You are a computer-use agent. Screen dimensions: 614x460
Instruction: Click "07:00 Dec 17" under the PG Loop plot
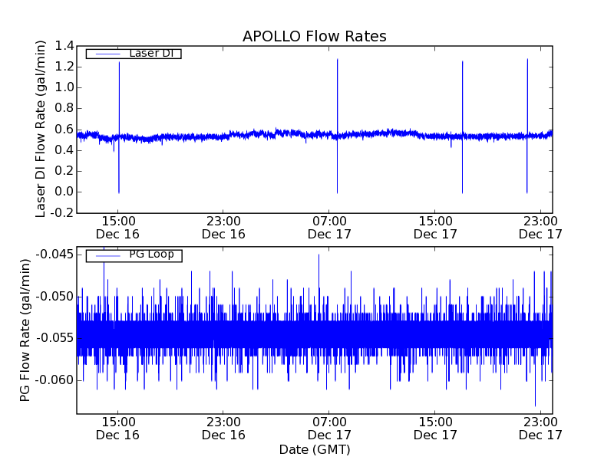coord(329,429)
